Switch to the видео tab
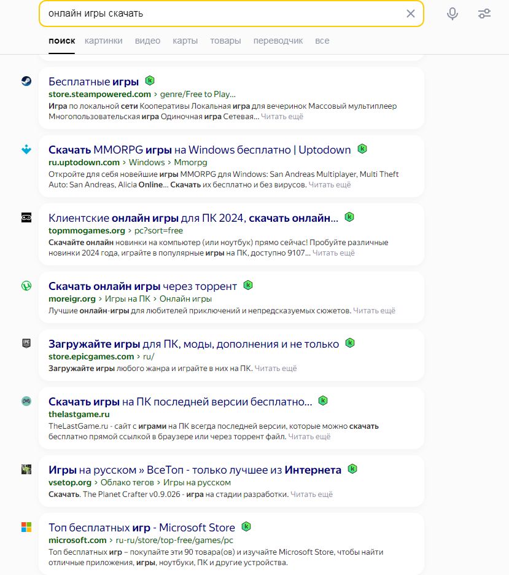The height and width of the screenshot is (575, 509). [x=147, y=41]
